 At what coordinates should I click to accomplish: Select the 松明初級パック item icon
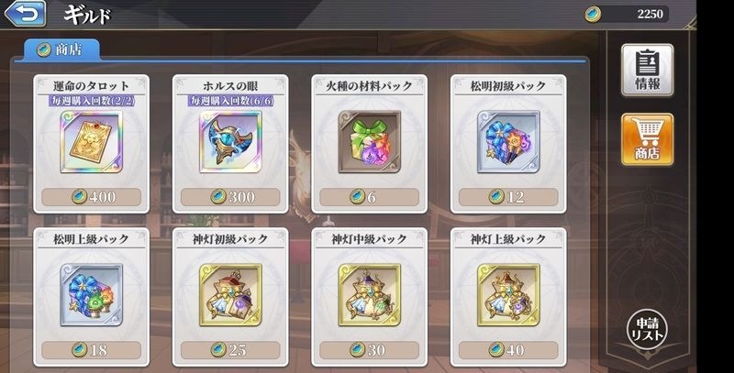click(508, 142)
